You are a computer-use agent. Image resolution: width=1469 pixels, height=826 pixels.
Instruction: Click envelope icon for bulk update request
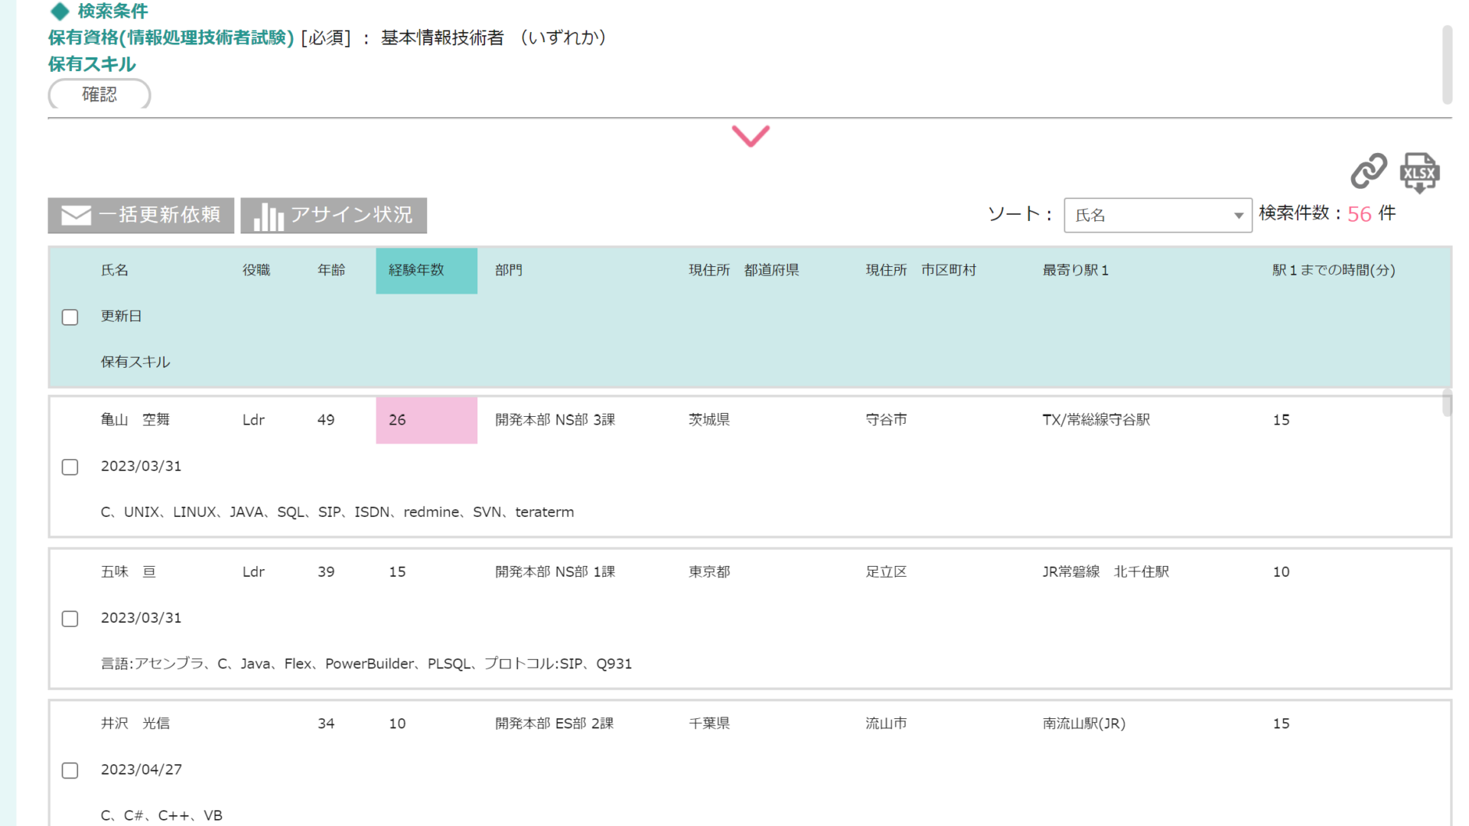[76, 216]
